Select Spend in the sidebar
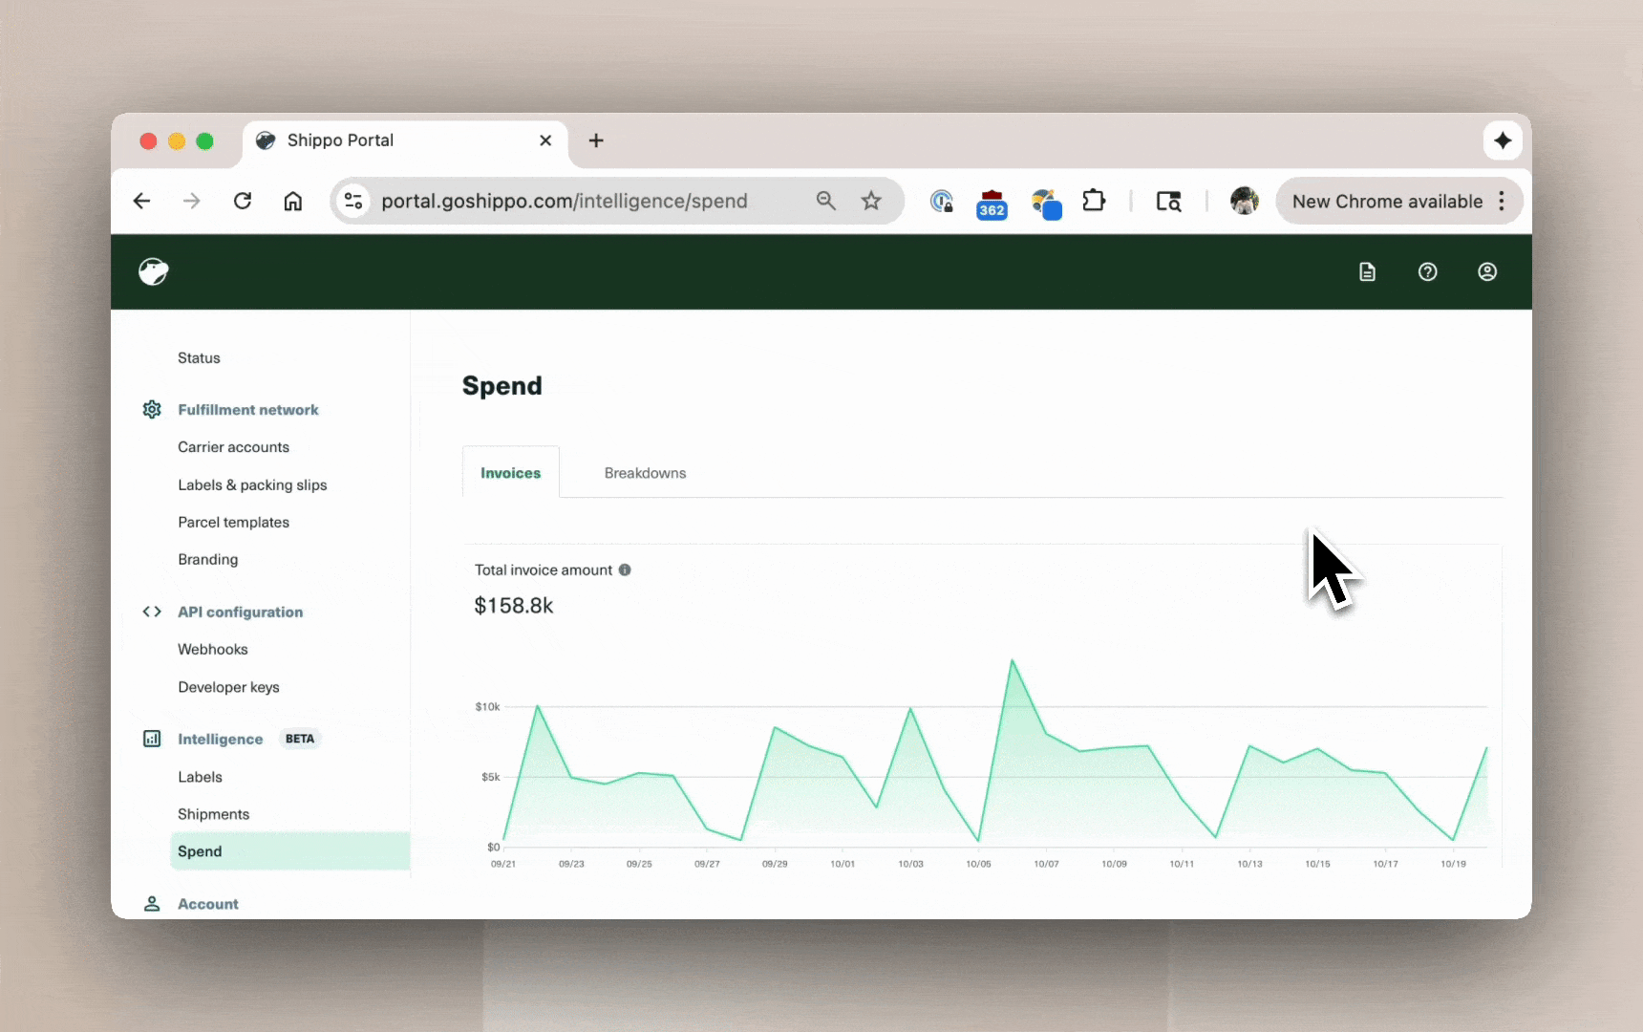Screen dimensions: 1643x1032 tap(290, 851)
